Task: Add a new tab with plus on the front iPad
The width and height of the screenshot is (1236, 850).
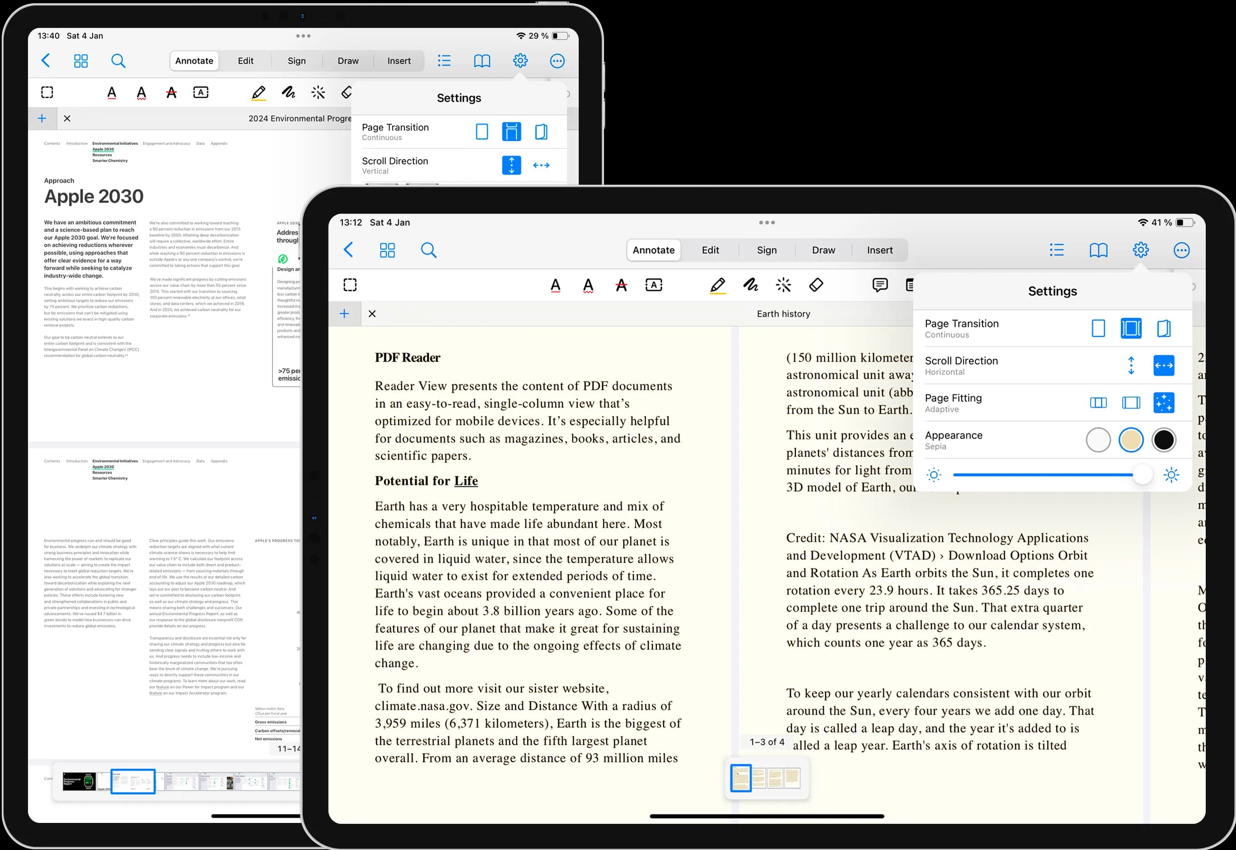Action: point(344,314)
